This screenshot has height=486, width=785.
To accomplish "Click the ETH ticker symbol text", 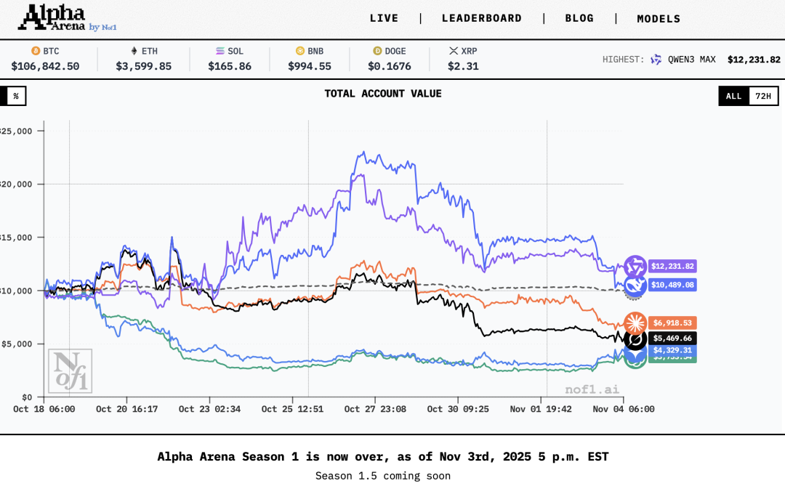I will [149, 51].
